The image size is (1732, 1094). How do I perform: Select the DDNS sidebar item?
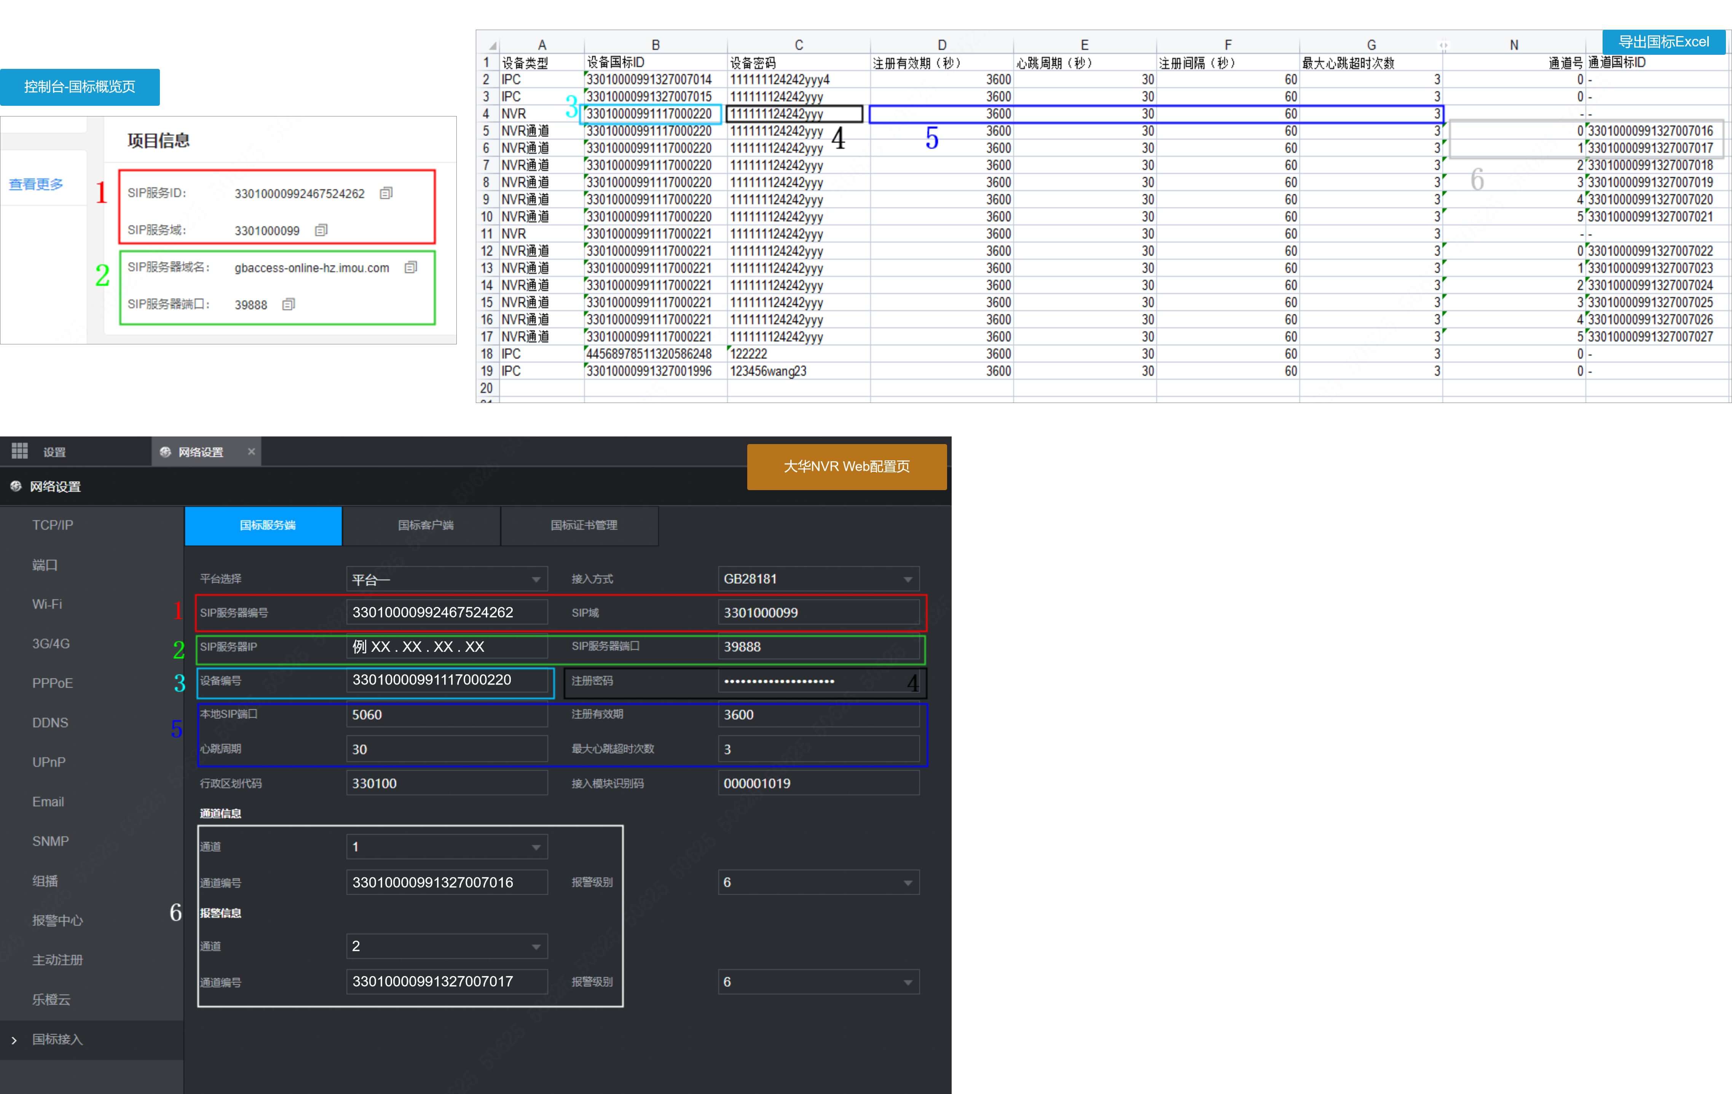click(x=50, y=722)
